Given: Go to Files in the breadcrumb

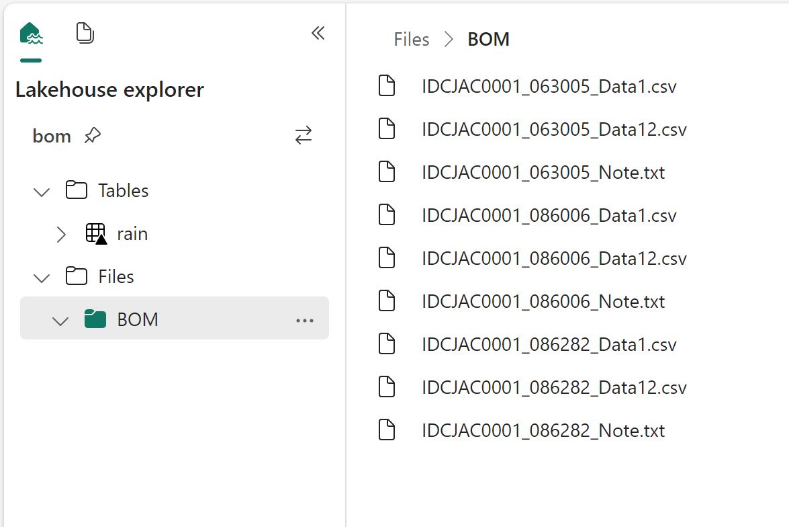Looking at the screenshot, I should 411,40.
